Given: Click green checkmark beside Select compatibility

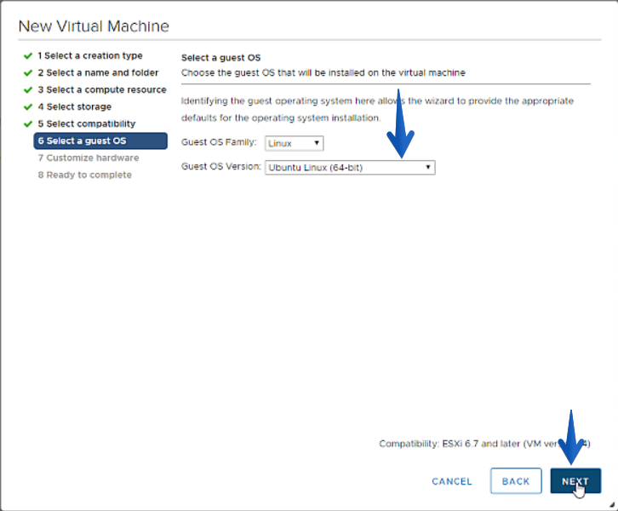Looking at the screenshot, I should 28,123.
